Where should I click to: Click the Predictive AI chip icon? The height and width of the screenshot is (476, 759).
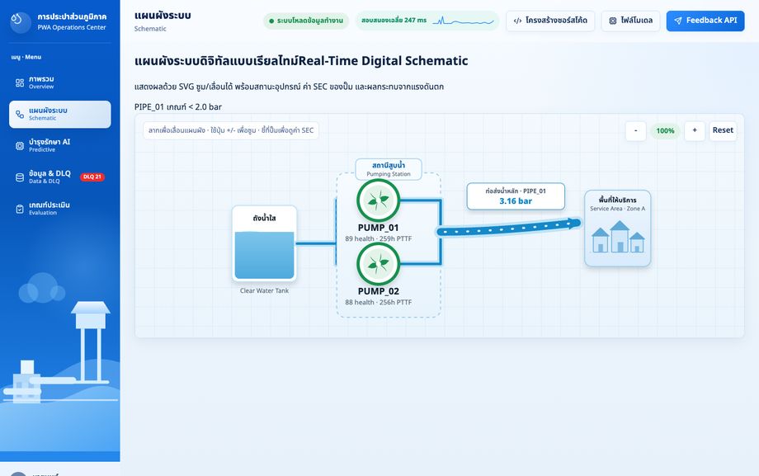pos(19,146)
